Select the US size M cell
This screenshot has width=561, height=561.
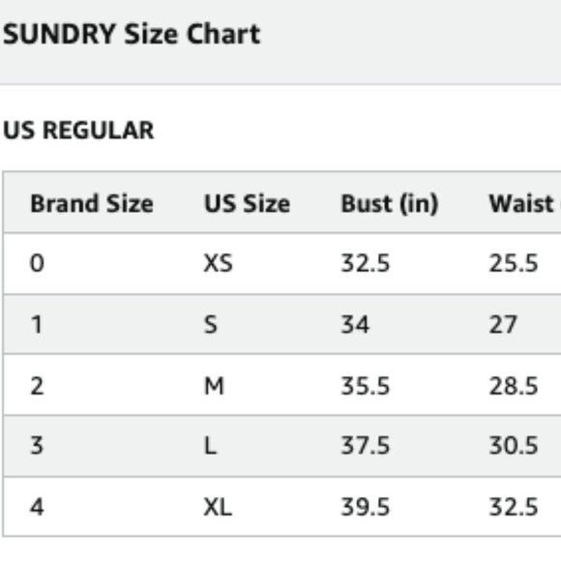click(214, 386)
